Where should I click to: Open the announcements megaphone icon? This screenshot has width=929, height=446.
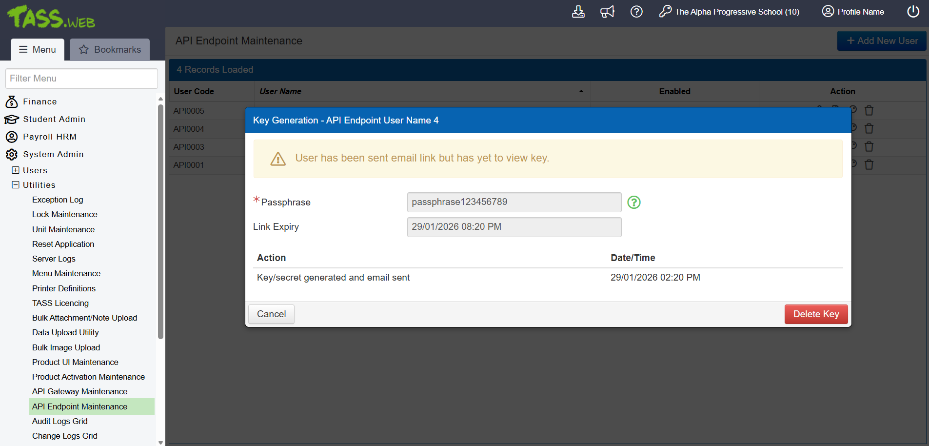pyautogui.click(x=607, y=12)
